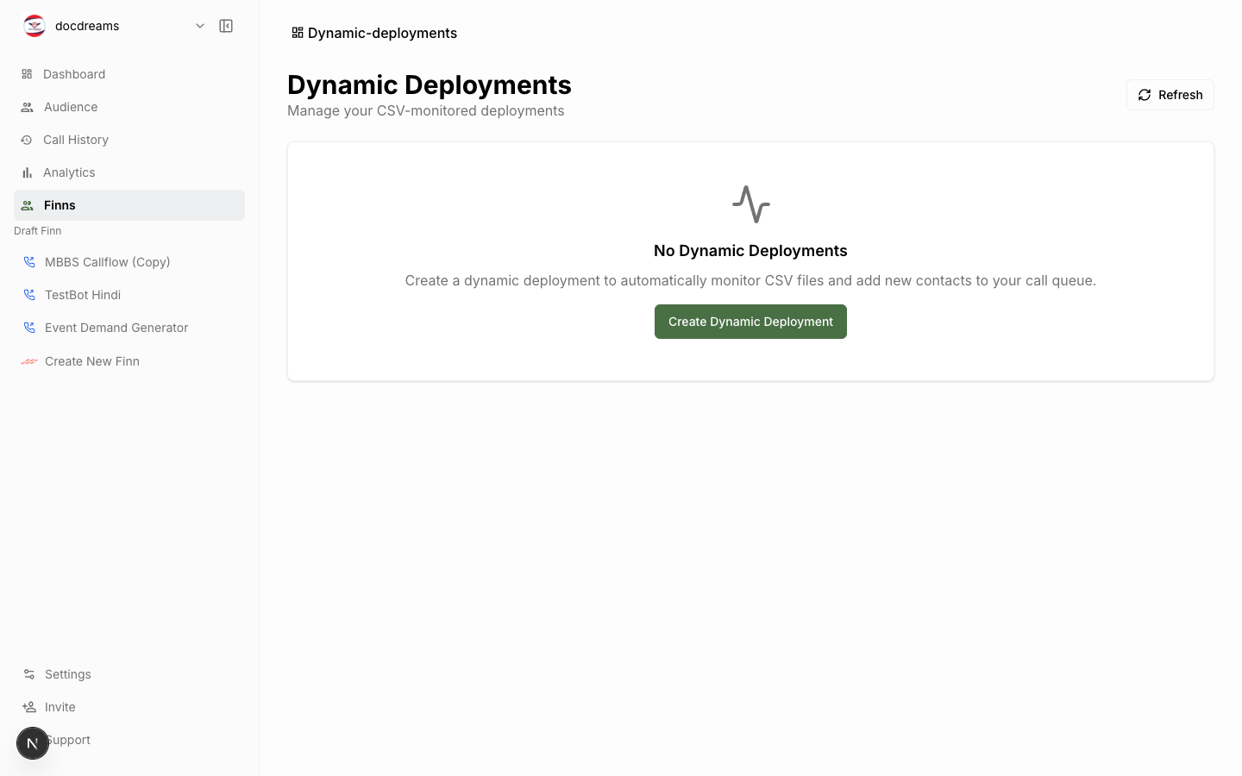Click the Create Dynamic Deployment button
Viewport: 1242px width, 776px height.
(x=750, y=322)
